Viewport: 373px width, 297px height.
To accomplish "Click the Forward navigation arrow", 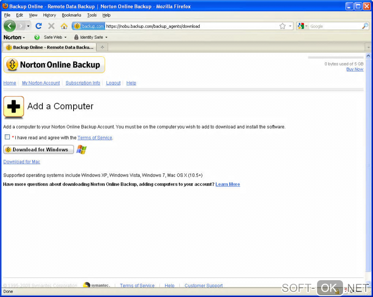I will pyautogui.click(x=21, y=26).
